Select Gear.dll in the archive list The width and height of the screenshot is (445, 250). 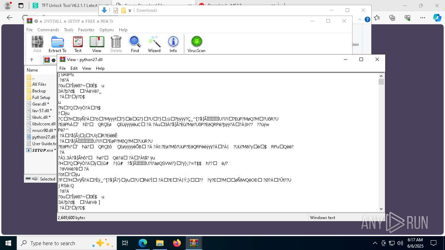coord(38,104)
